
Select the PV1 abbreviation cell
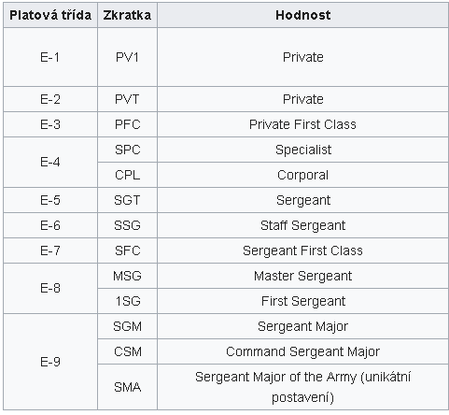[127, 57]
